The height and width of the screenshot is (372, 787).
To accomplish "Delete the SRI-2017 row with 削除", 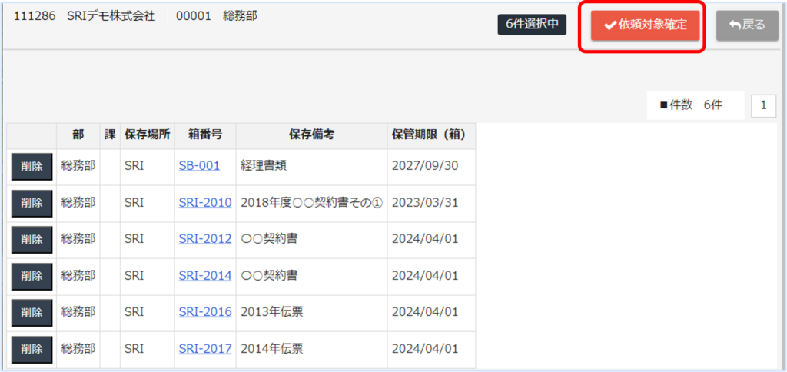I will [32, 350].
